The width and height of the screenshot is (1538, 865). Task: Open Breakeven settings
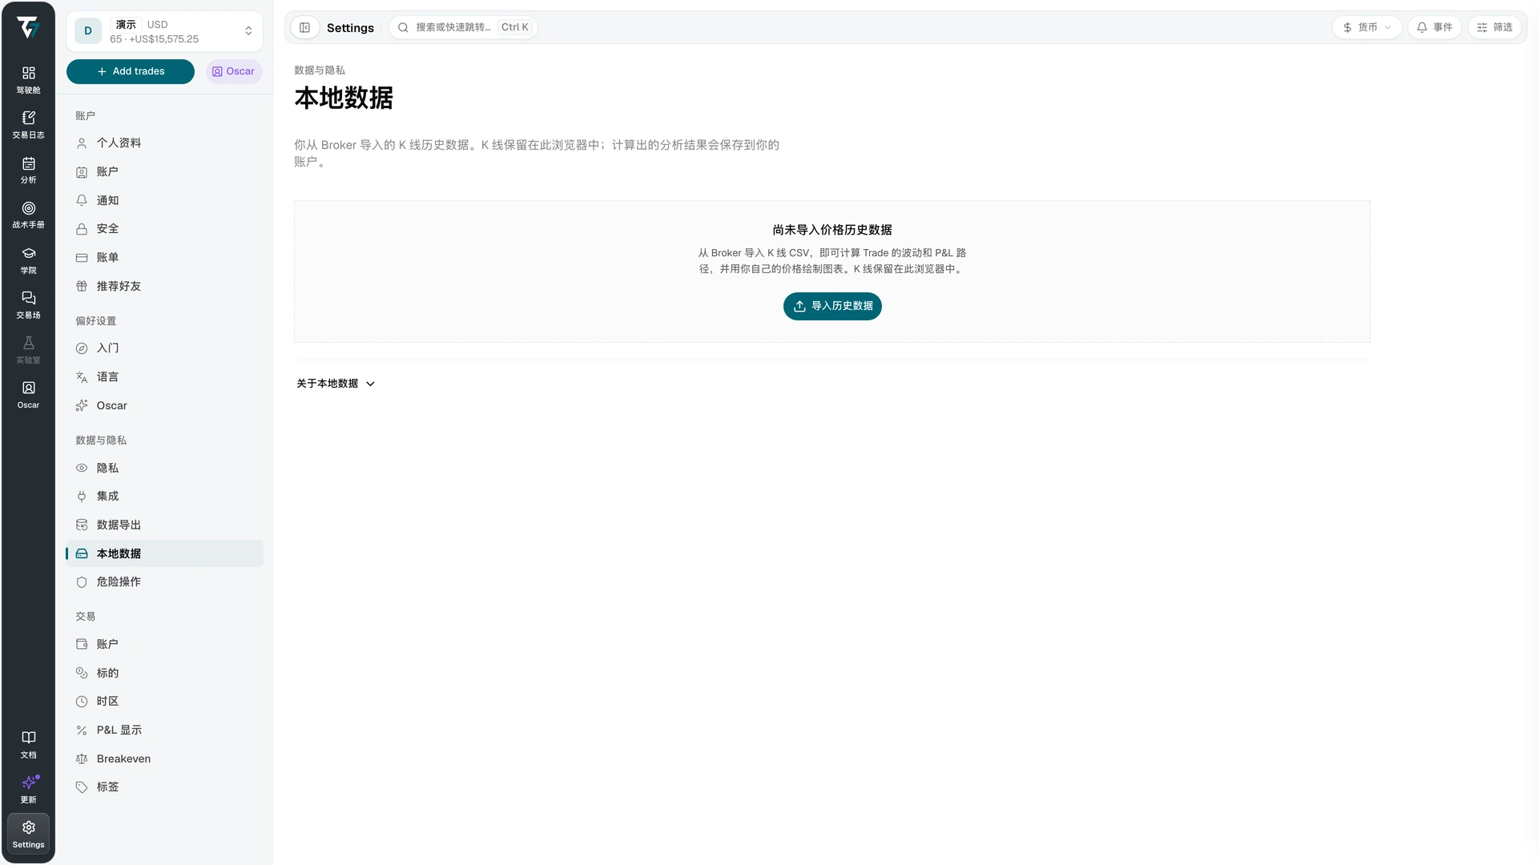coord(164,758)
